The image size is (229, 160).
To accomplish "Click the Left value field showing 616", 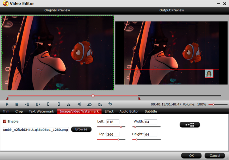I will [113, 122].
